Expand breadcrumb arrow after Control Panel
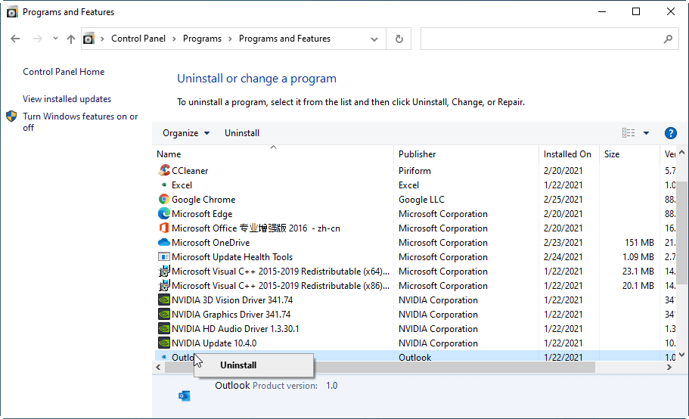 tap(174, 39)
